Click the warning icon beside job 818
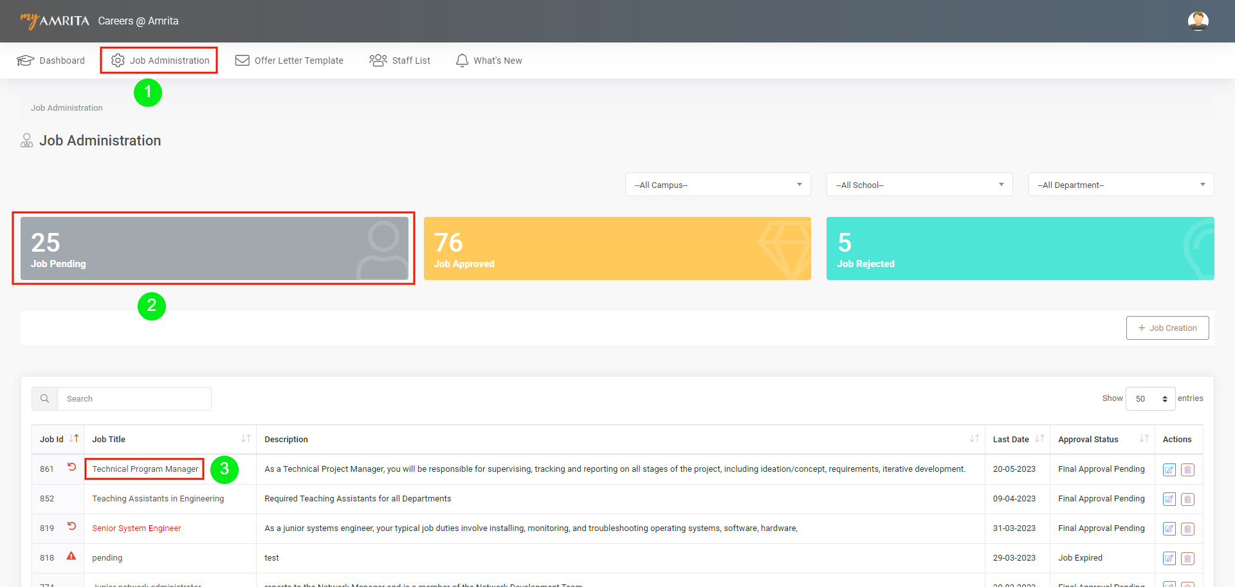Image resolution: width=1235 pixels, height=587 pixels. coord(71,556)
